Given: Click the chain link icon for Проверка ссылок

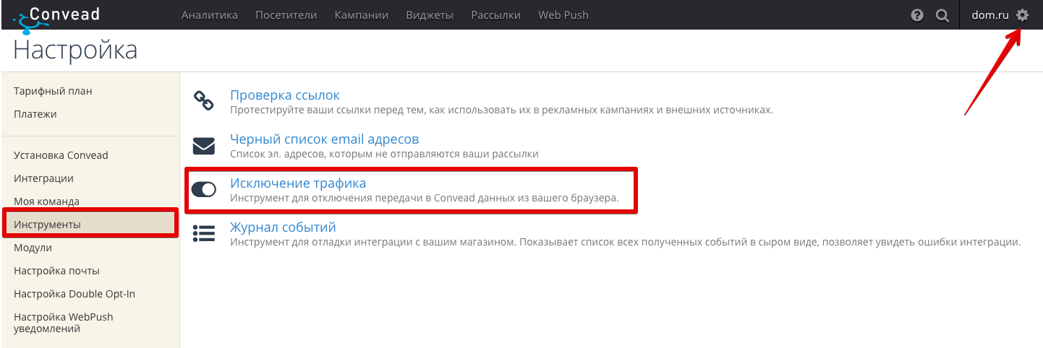Looking at the screenshot, I should (x=204, y=101).
